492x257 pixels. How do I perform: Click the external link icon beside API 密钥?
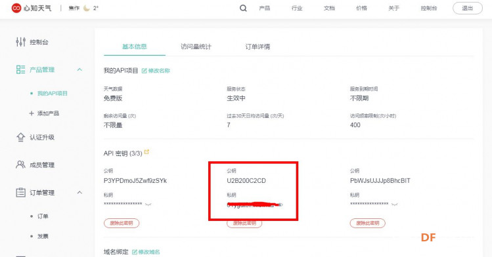click(146, 152)
